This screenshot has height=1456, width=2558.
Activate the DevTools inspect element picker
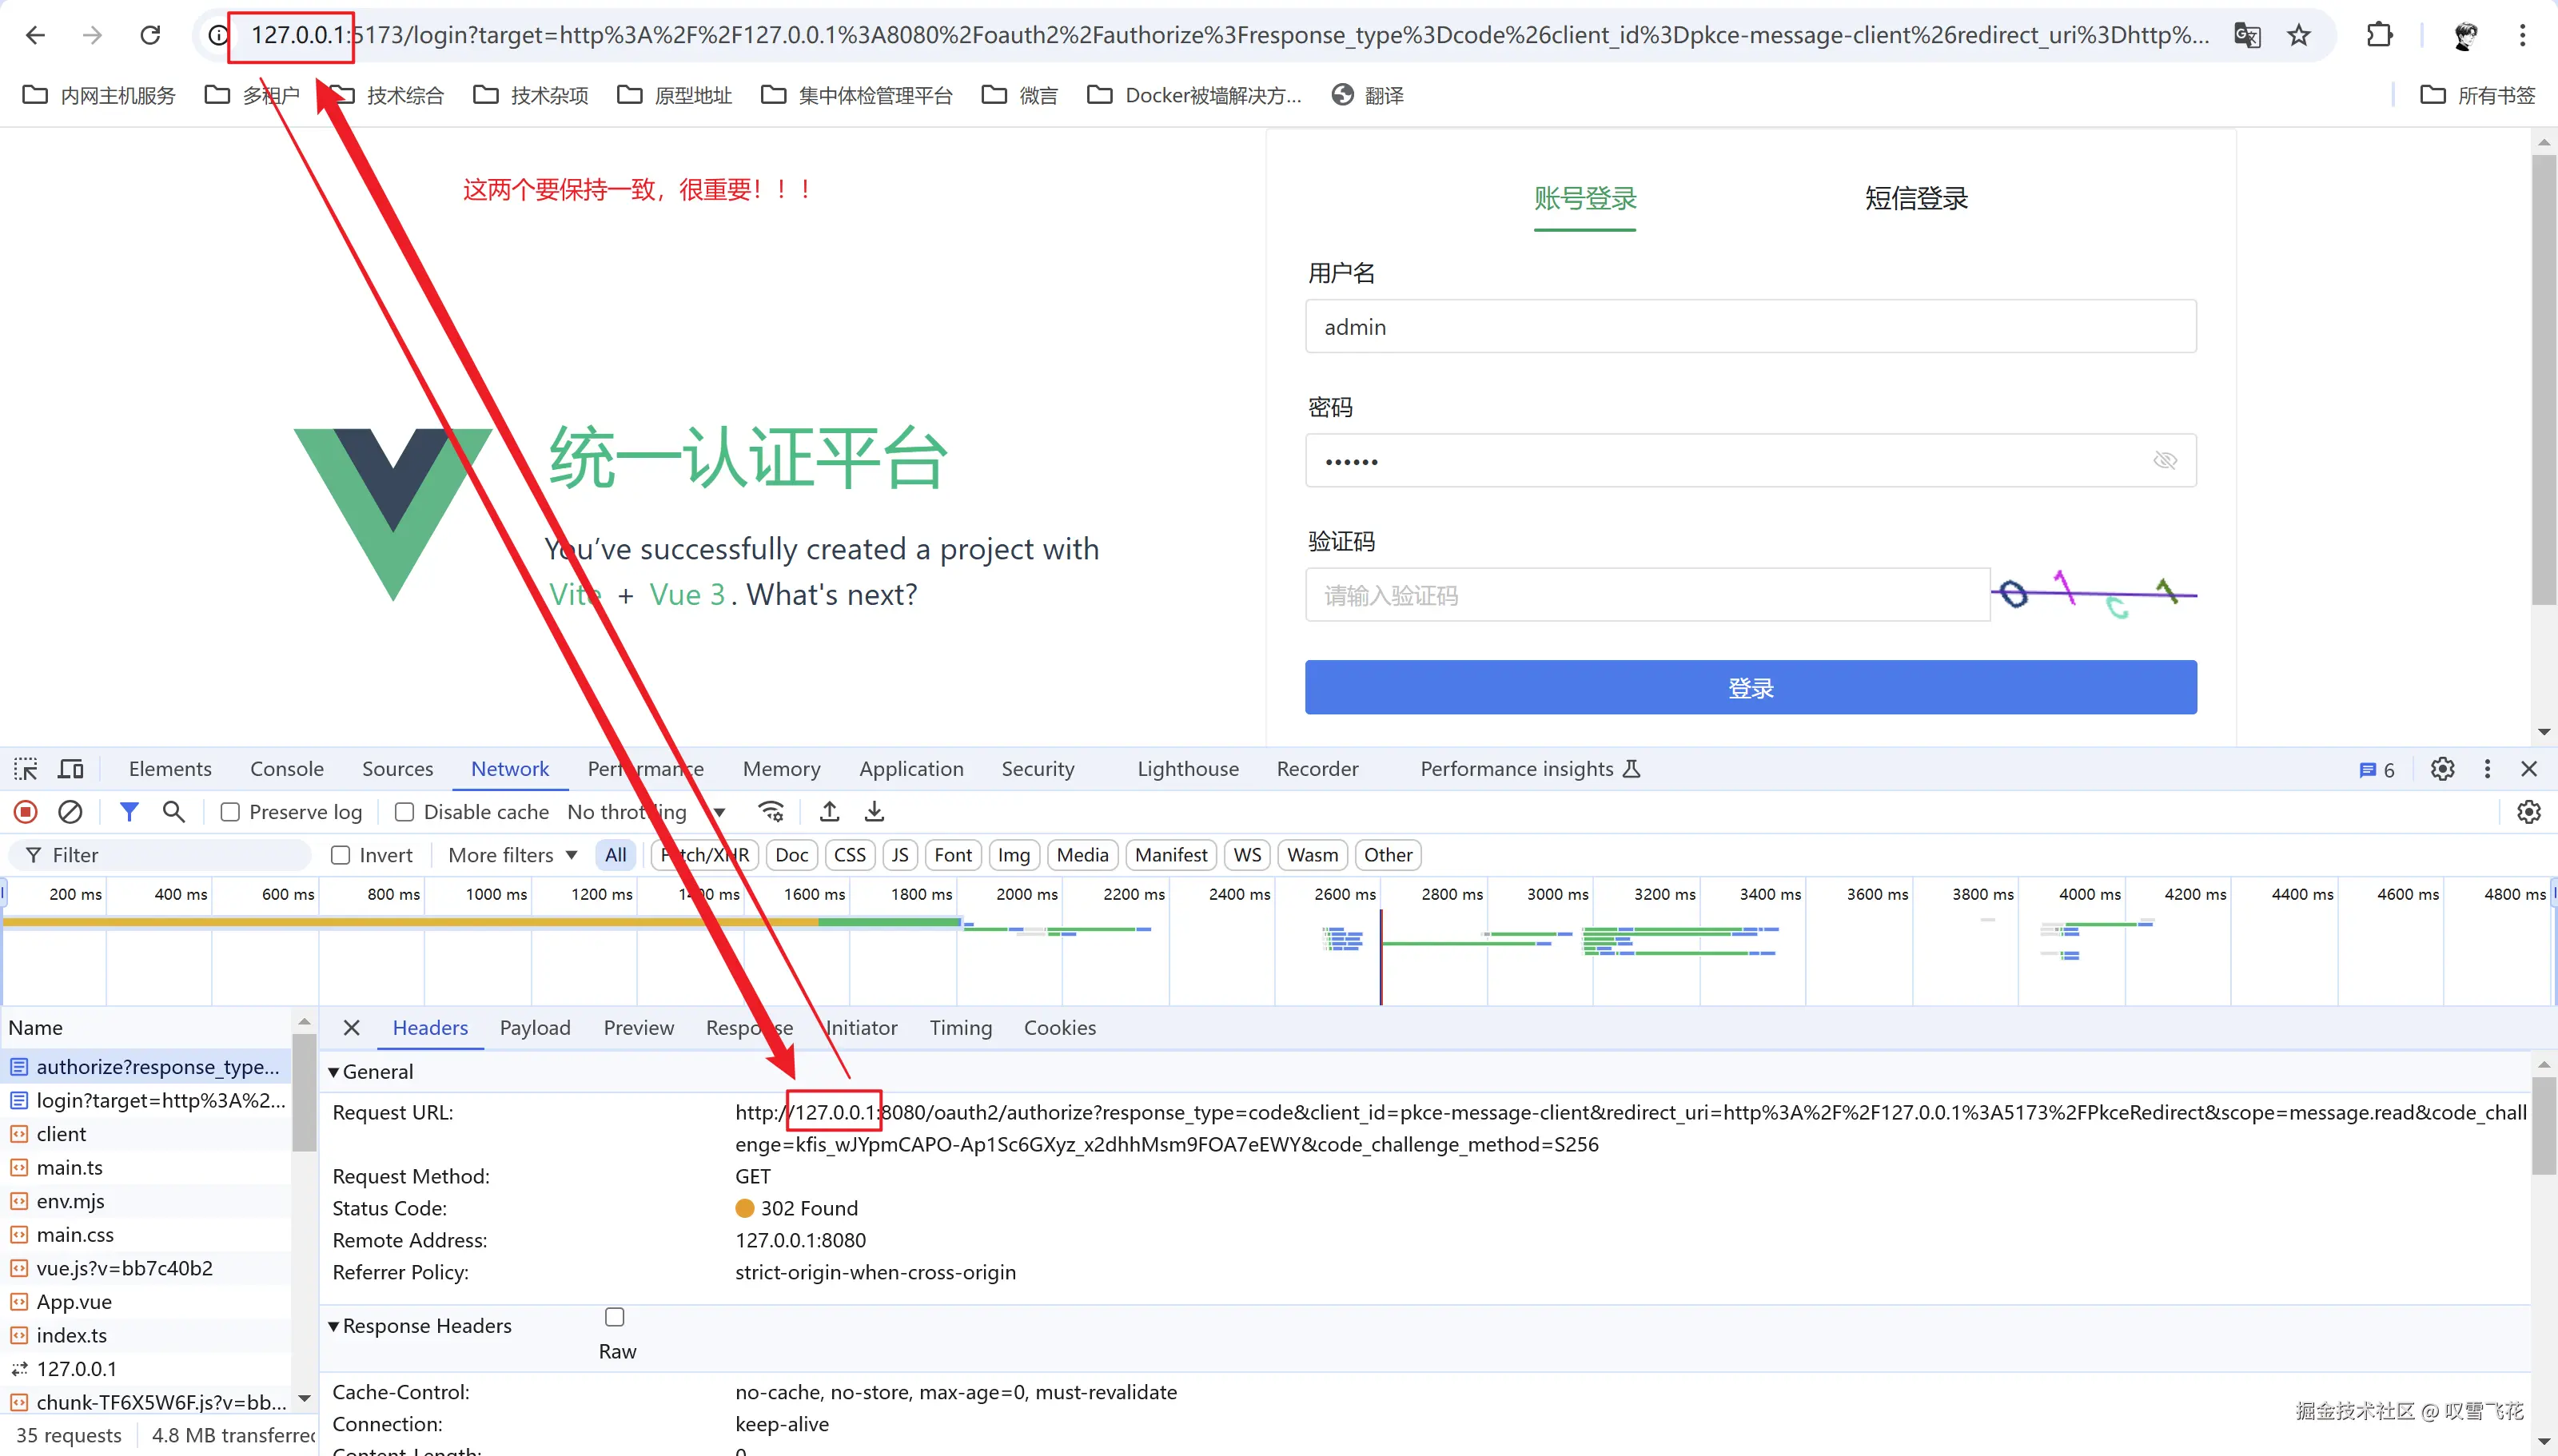tap(26, 769)
